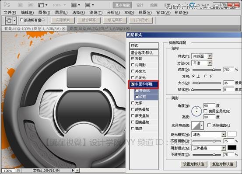Click the 实际像素 button
The width and height of the screenshot is (242, 174).
click(x=63, y=20)
